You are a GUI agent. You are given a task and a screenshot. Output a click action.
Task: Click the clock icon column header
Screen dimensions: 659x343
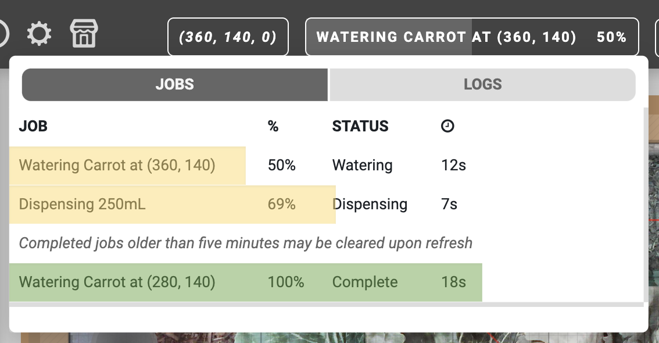pyautogui.click(x=447, y=126)
